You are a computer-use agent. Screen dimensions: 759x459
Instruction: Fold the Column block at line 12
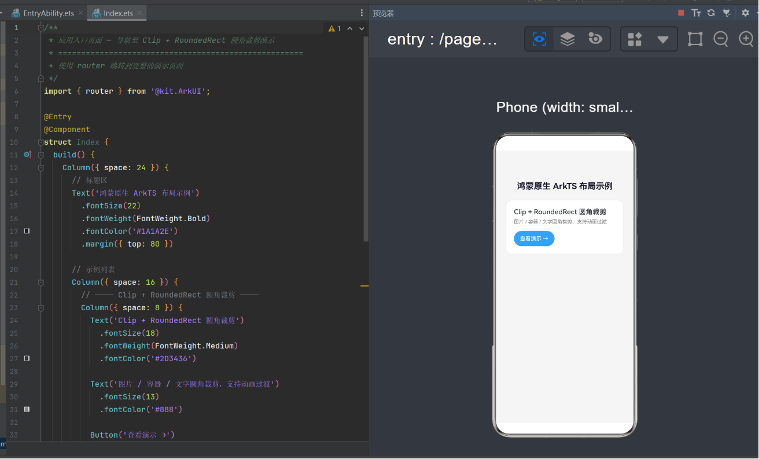tap(41, 168)
